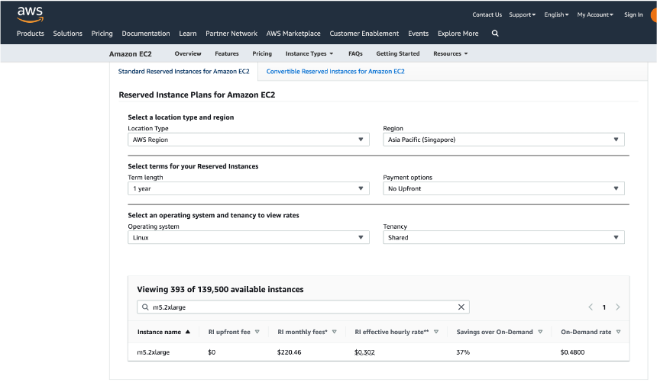Open the Pricing menu in top navigation

click(x=102, y=34)
